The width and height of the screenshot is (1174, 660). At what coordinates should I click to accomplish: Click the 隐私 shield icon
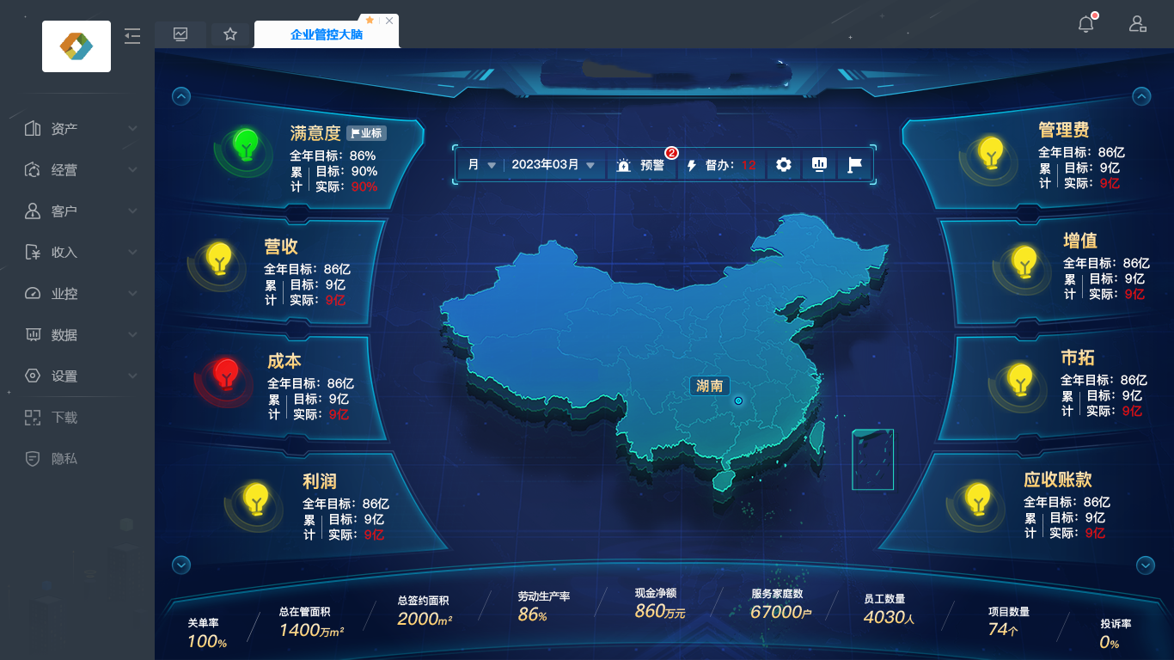click(33, 459)
